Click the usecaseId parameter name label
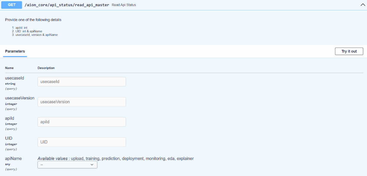The height and width of the screenshot is (176, 367). (14, 78)
